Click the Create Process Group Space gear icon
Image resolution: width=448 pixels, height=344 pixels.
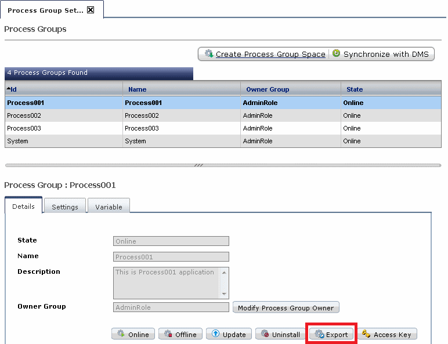coord(208,54)
